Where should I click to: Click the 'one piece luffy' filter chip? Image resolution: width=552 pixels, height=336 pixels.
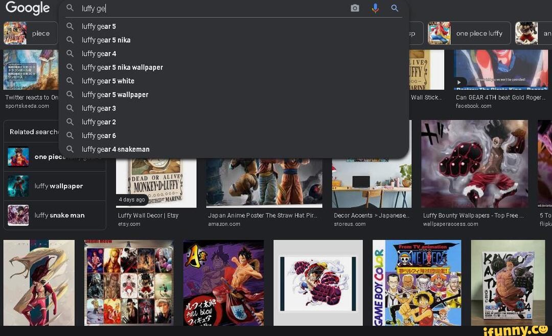click(x=469, y=33)
